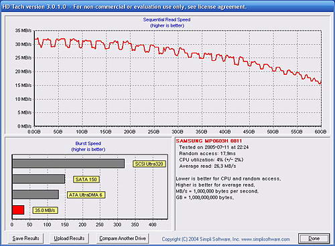The height and width of the screenshot is (246, 335).
Task: Click the SCSI Ultra320 yellow label
Action: pyautogui.click(x=149, y=164)
